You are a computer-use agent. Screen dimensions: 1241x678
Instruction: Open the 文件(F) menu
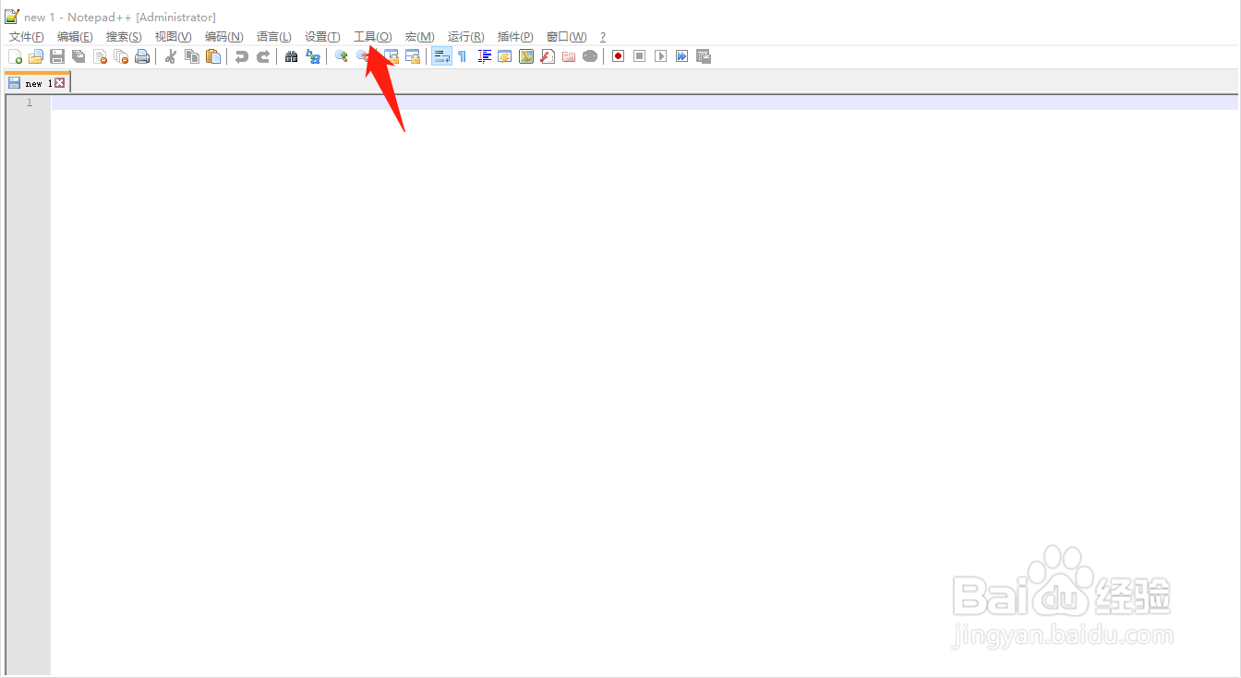(27, 37)
